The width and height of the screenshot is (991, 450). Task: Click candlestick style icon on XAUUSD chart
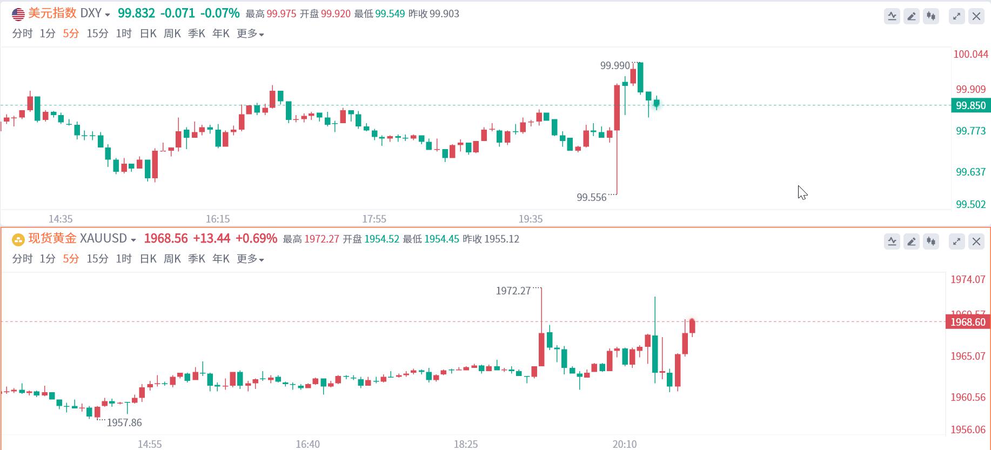931,241
